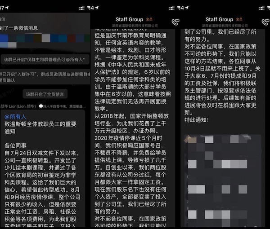Tap the phone call icon in the middle Staff Group header
Screen dimensions: 270x229
coord(175,22)
